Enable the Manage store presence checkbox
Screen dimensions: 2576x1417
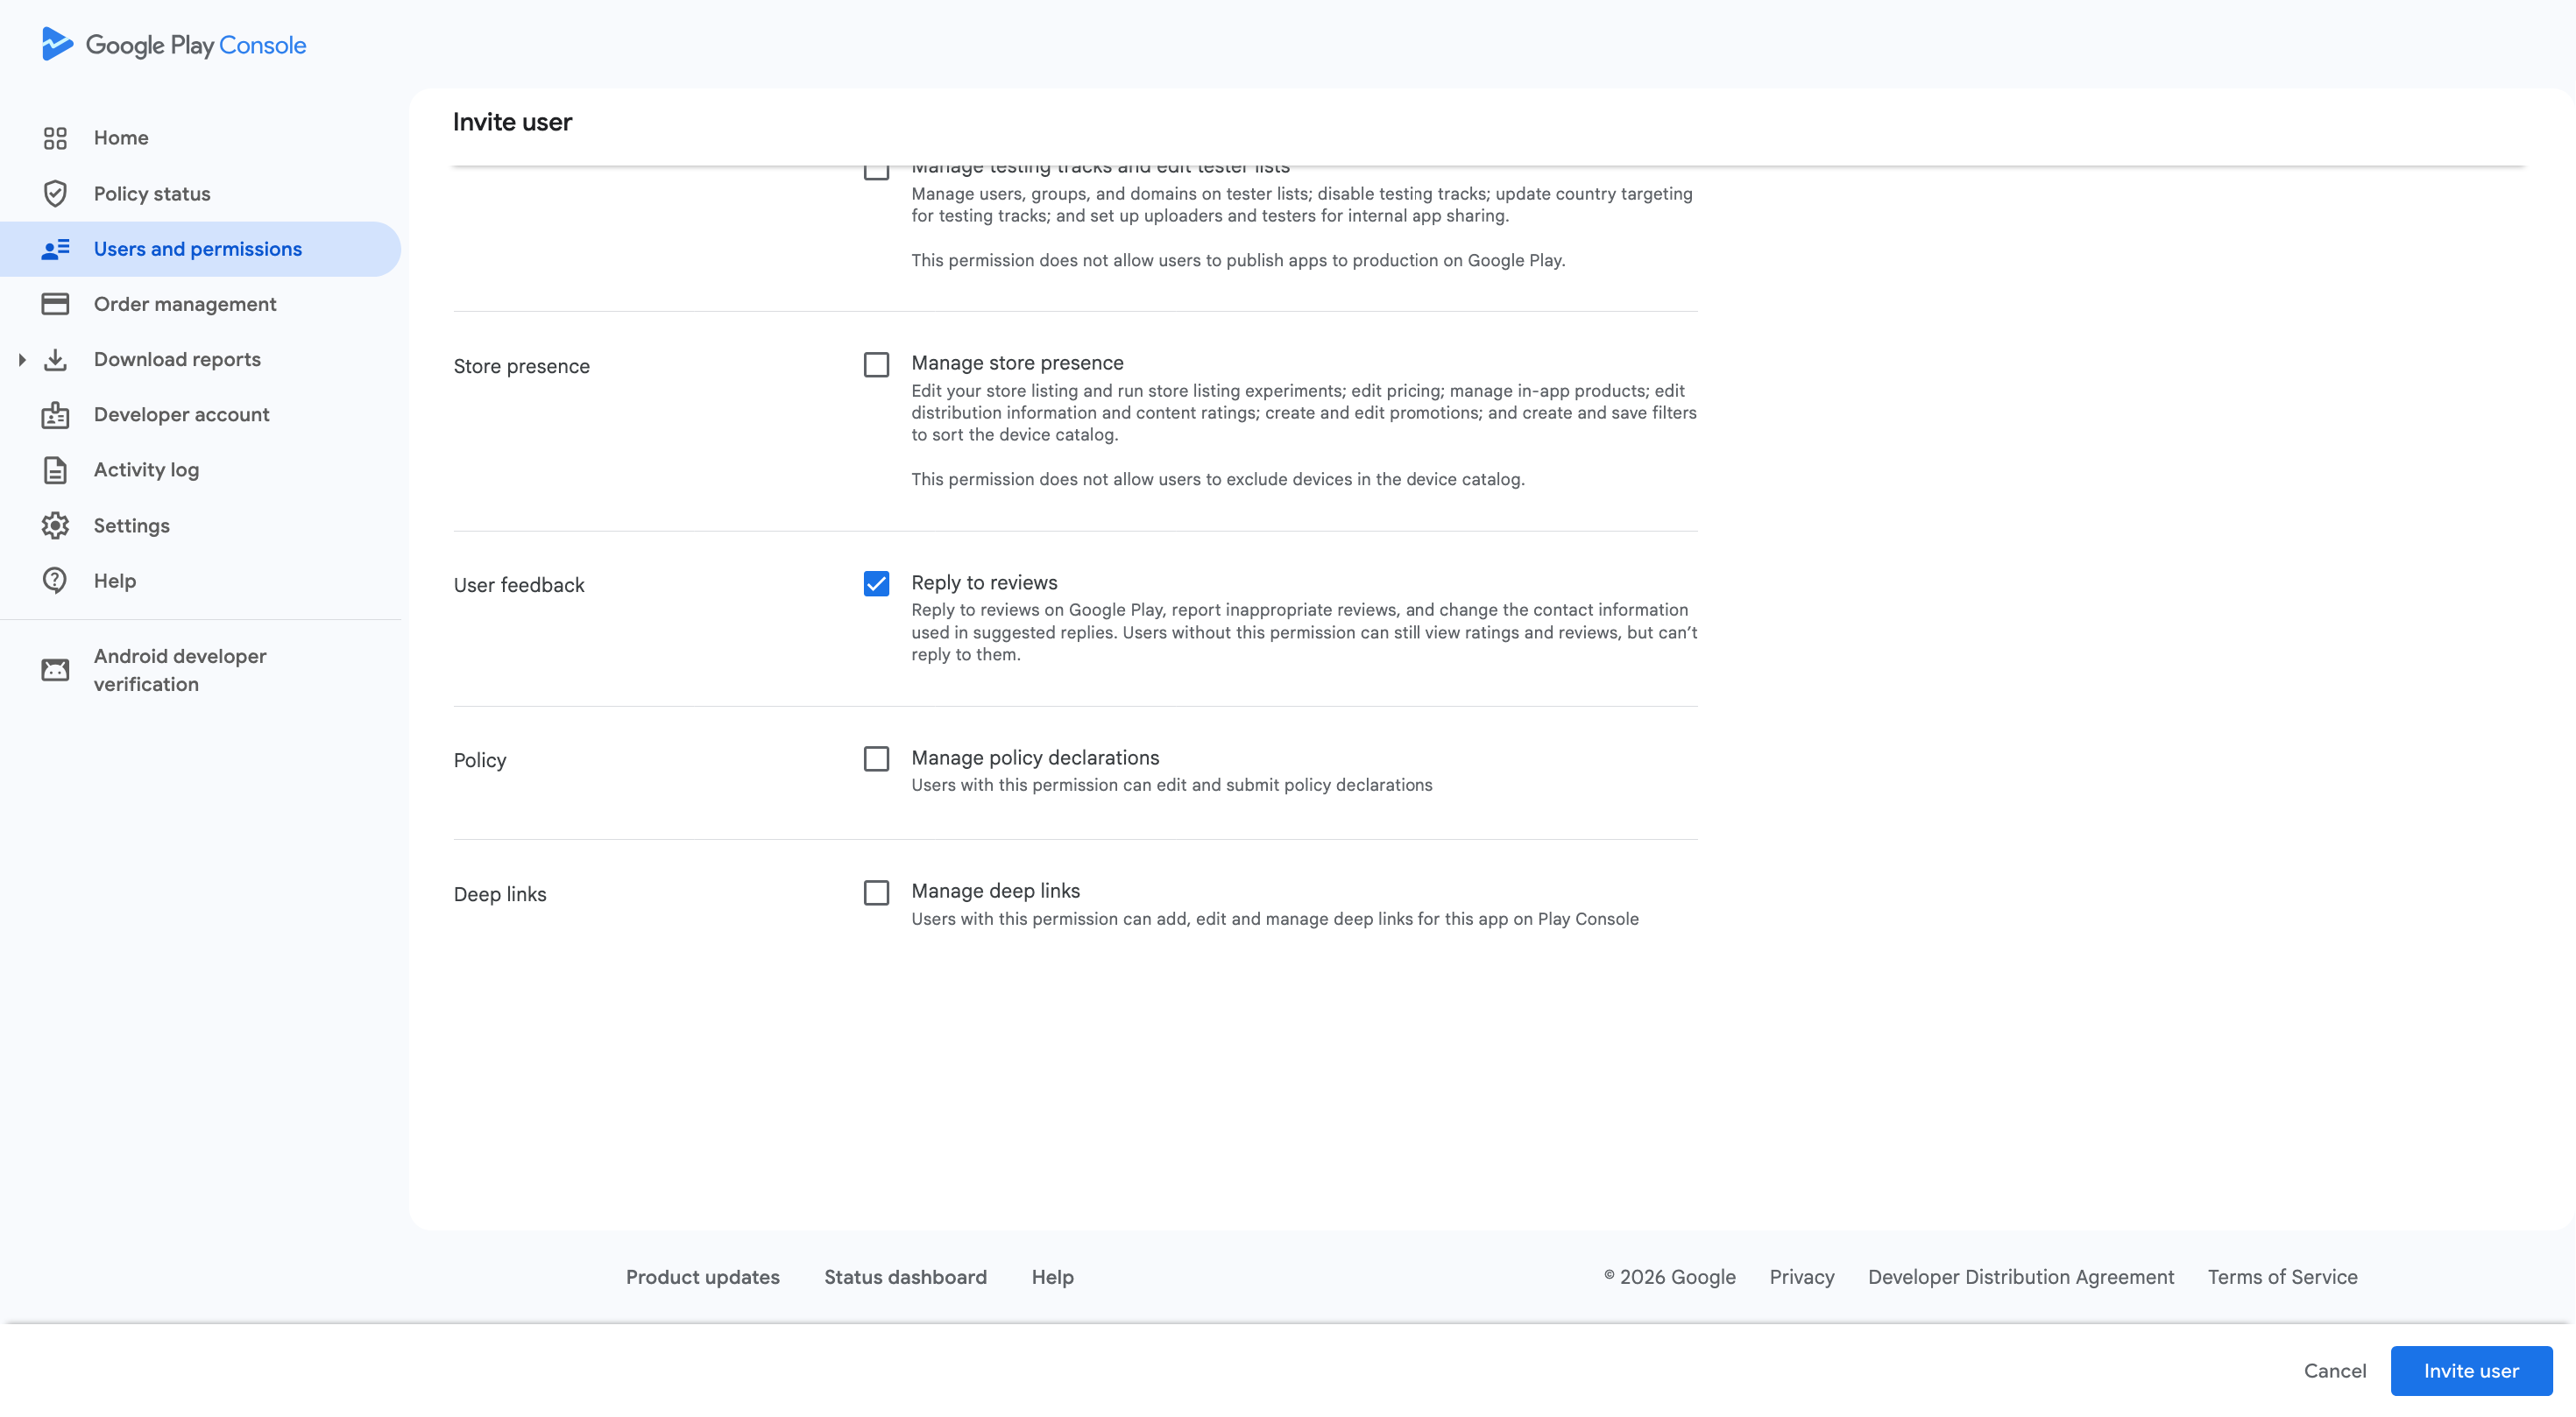click(876, 364)
